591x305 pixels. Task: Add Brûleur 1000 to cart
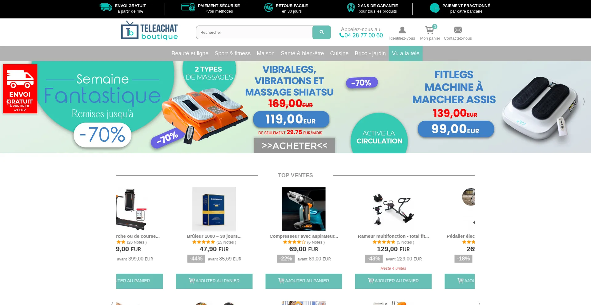[x=214, y=281]
